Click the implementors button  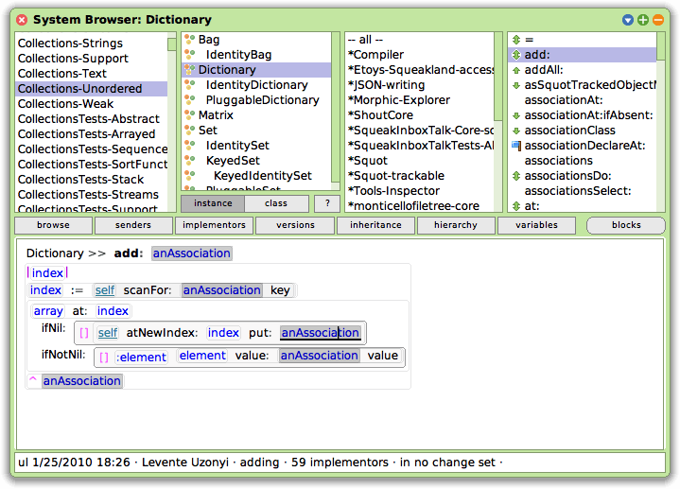coord(214,225)
